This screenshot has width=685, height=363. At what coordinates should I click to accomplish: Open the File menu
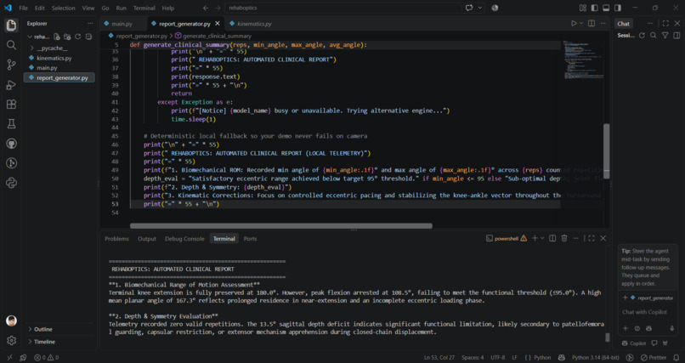23,8
